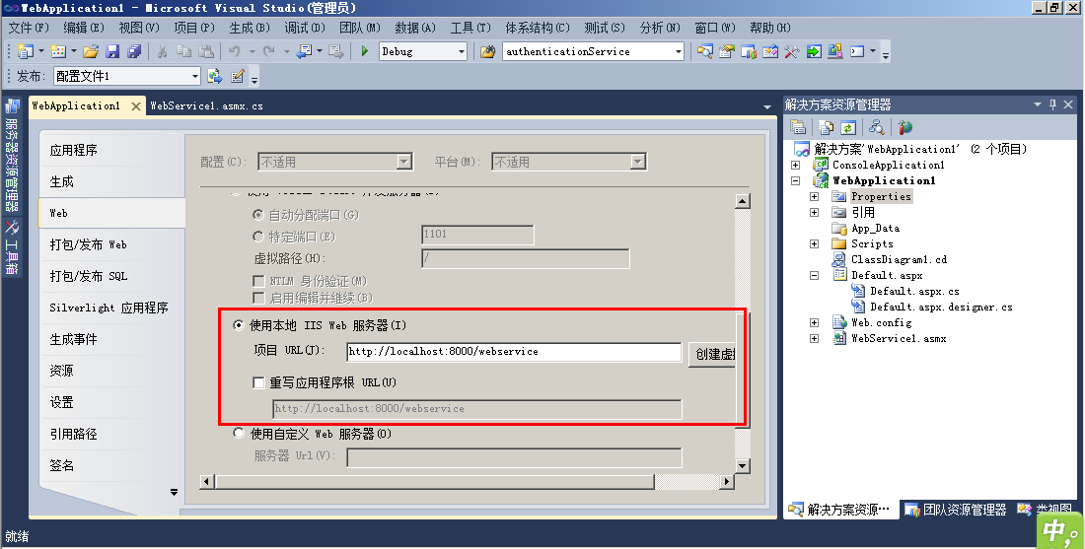
Task: Toggle the 启用编辑并继续 checkbox
Action: (258, 298)
